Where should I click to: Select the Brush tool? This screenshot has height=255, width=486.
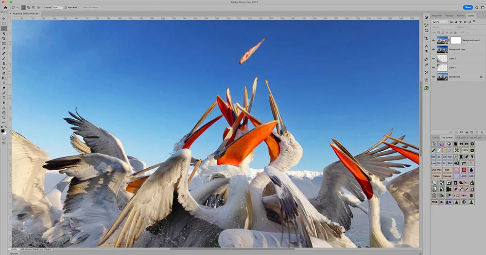coord(4,58)
